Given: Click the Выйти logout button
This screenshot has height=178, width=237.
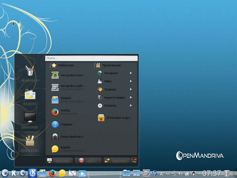Looking at the screenshot, I should [88, 161].
